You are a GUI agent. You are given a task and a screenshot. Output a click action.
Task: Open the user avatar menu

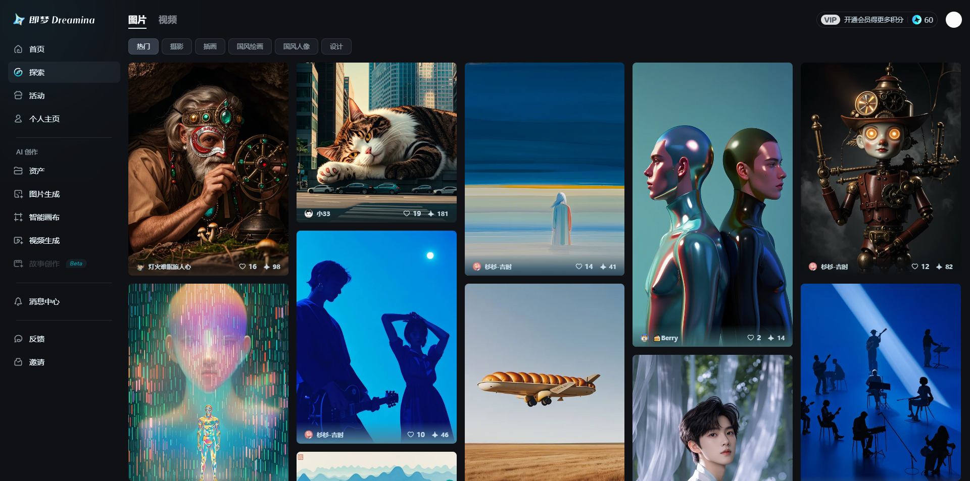point(953,20)
